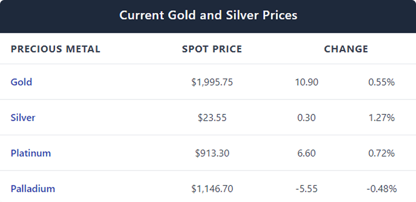Click the Platinum spot price $913.30
The image size is (416, 202).
click(212, 153)
